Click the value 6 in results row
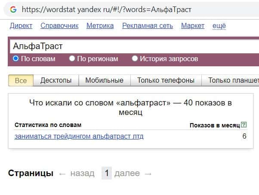The height and width of the screenshot is (195, 259). coord(244,136)
